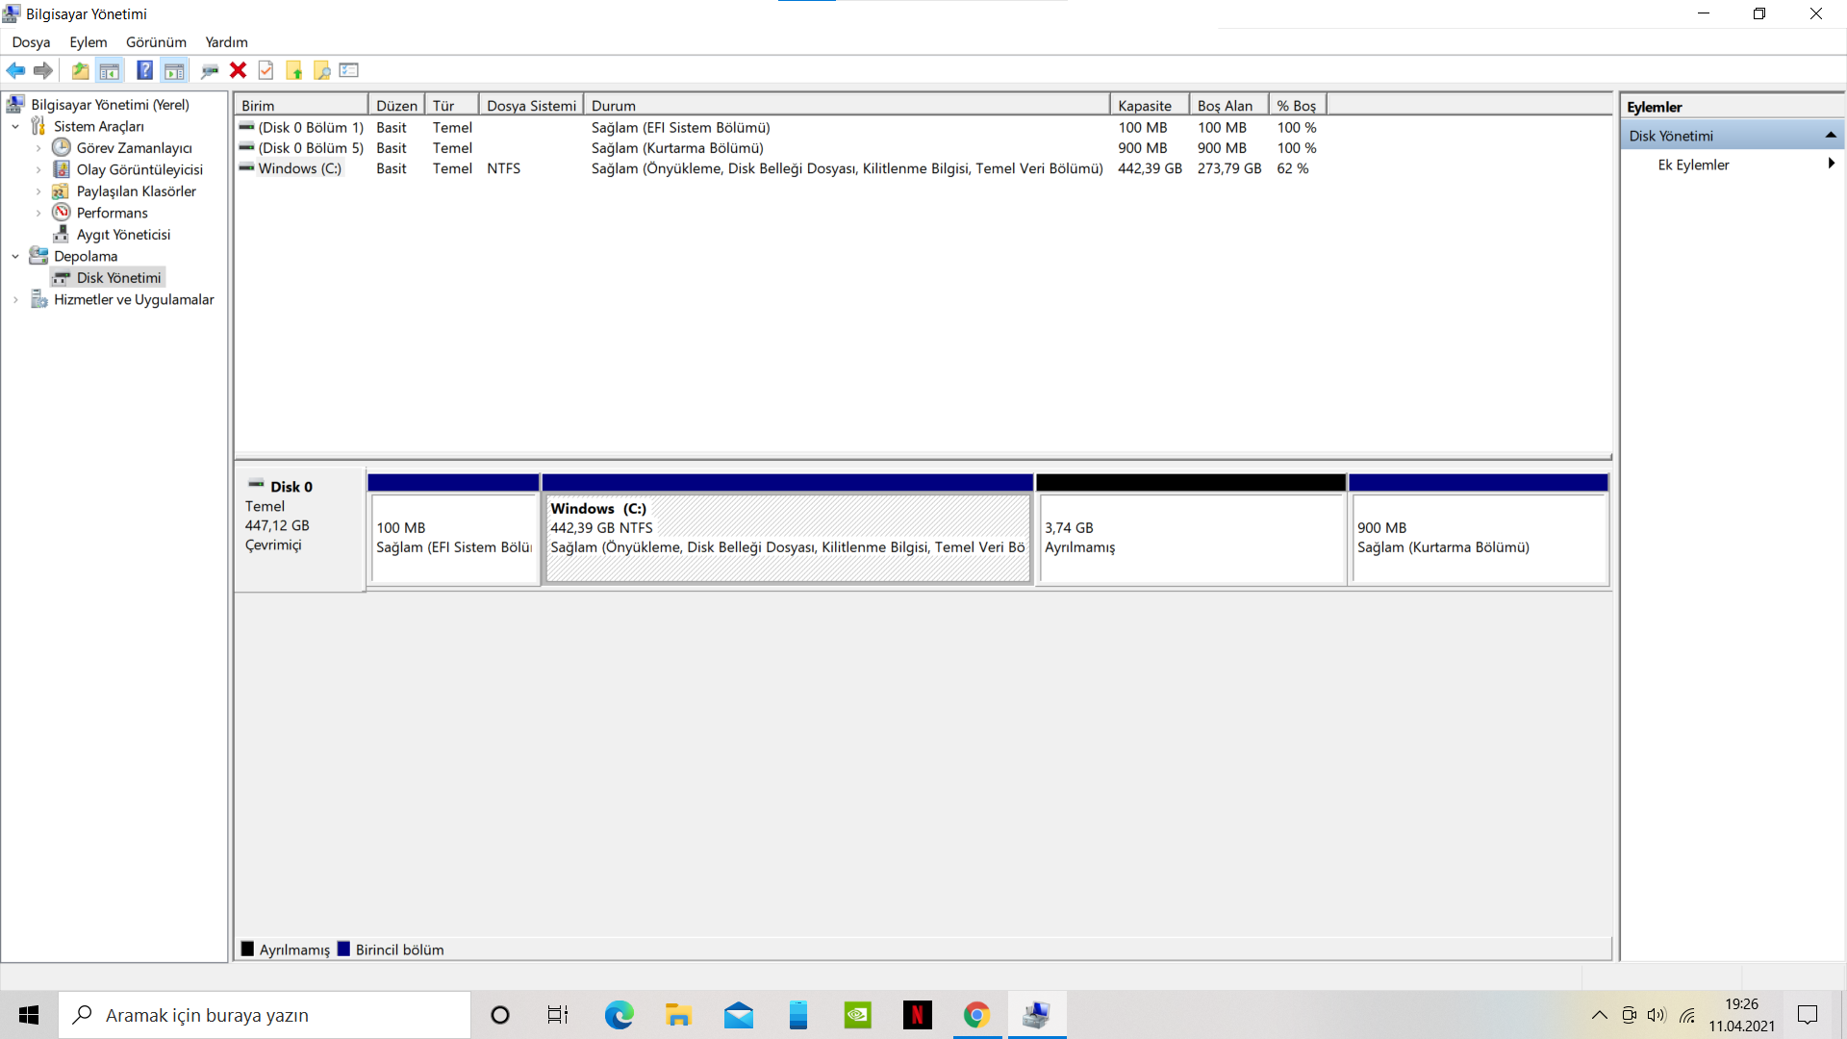Open the Eylem menu
This screenshot has height=1039, width=1847.
click(x=88, y=42)
